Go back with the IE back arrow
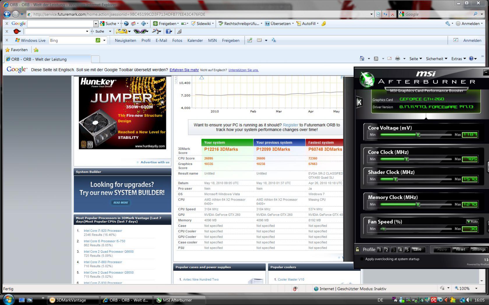489x305 pixels. coord(7,14)
